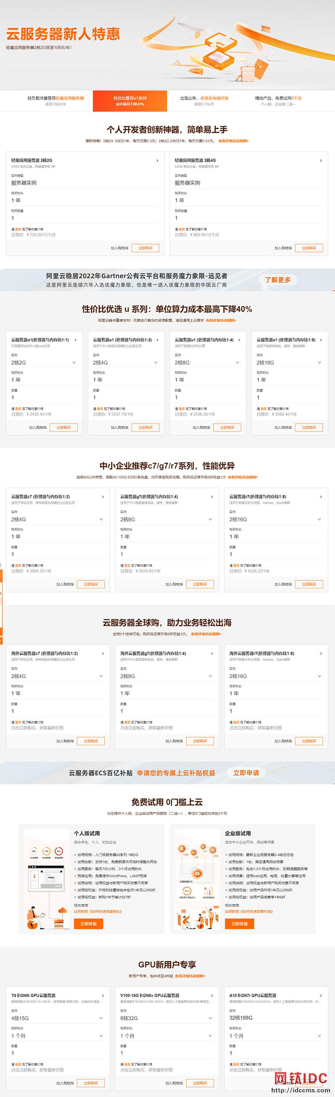Click price text ¥3950.40/1年
The image size is (335, 1097).
click(x=284, y=414)
